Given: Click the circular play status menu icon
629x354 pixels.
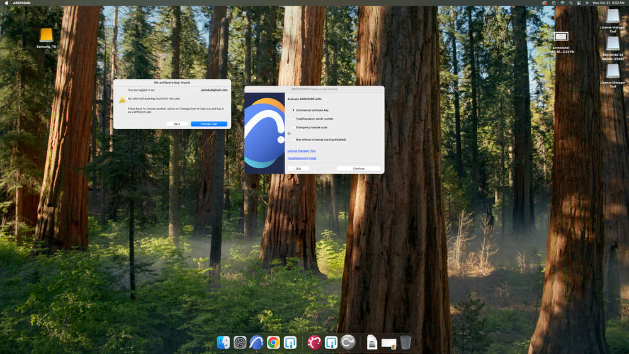Looking at the screenshot, I should coord(553,3).
